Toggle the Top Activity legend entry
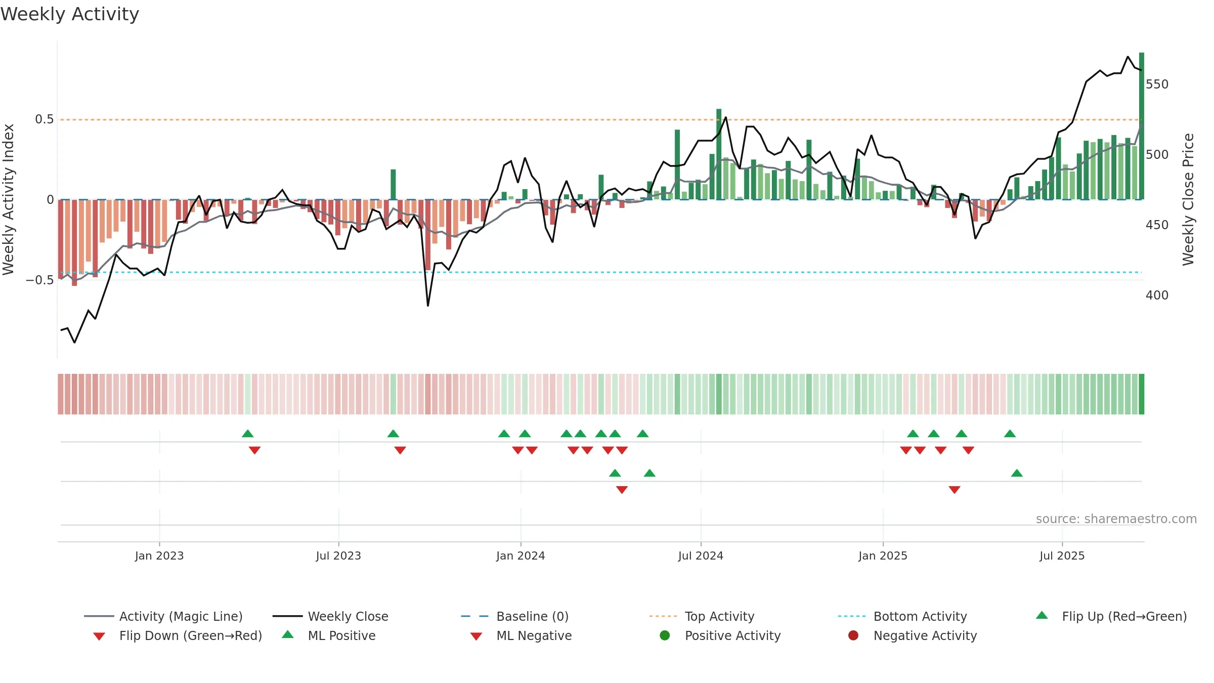1214x683 pixels. click(x=702, y=616)
